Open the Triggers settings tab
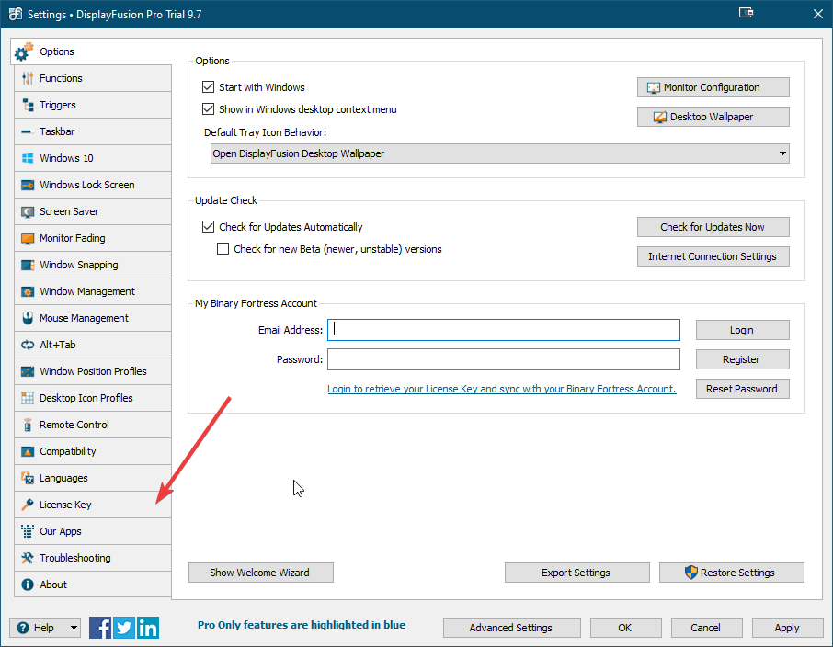This screenshot has height=647, width=833. pos(93,105)
